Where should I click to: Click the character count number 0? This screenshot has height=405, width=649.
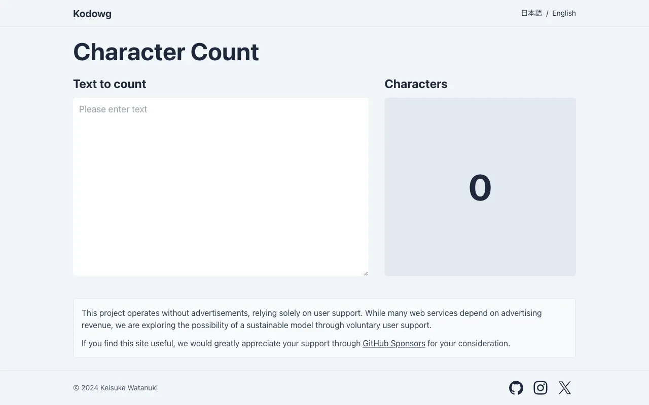[480, 188]
